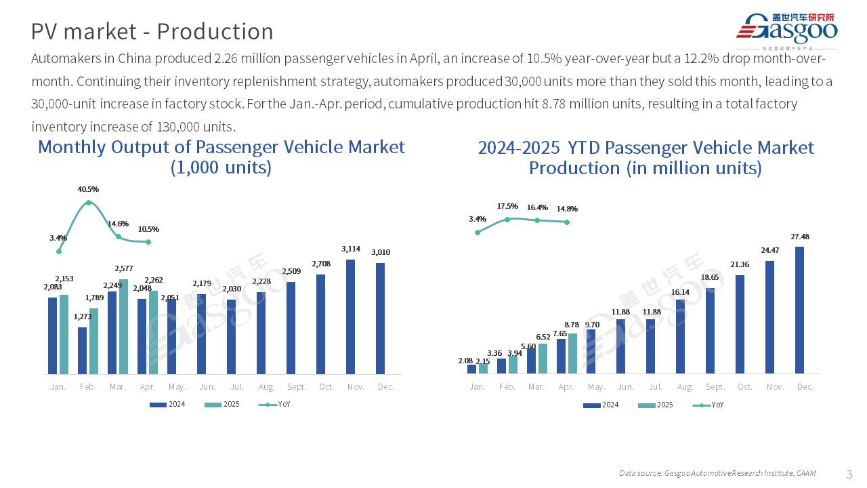Select the '2024-2025 YTD Passenger Vehicle Market Production' title
This screenshot has width=867, height=488.
point(646,157)
